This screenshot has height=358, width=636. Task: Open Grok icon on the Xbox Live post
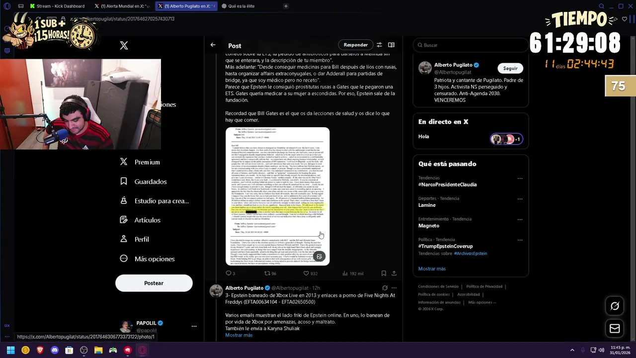pos(385,288)
